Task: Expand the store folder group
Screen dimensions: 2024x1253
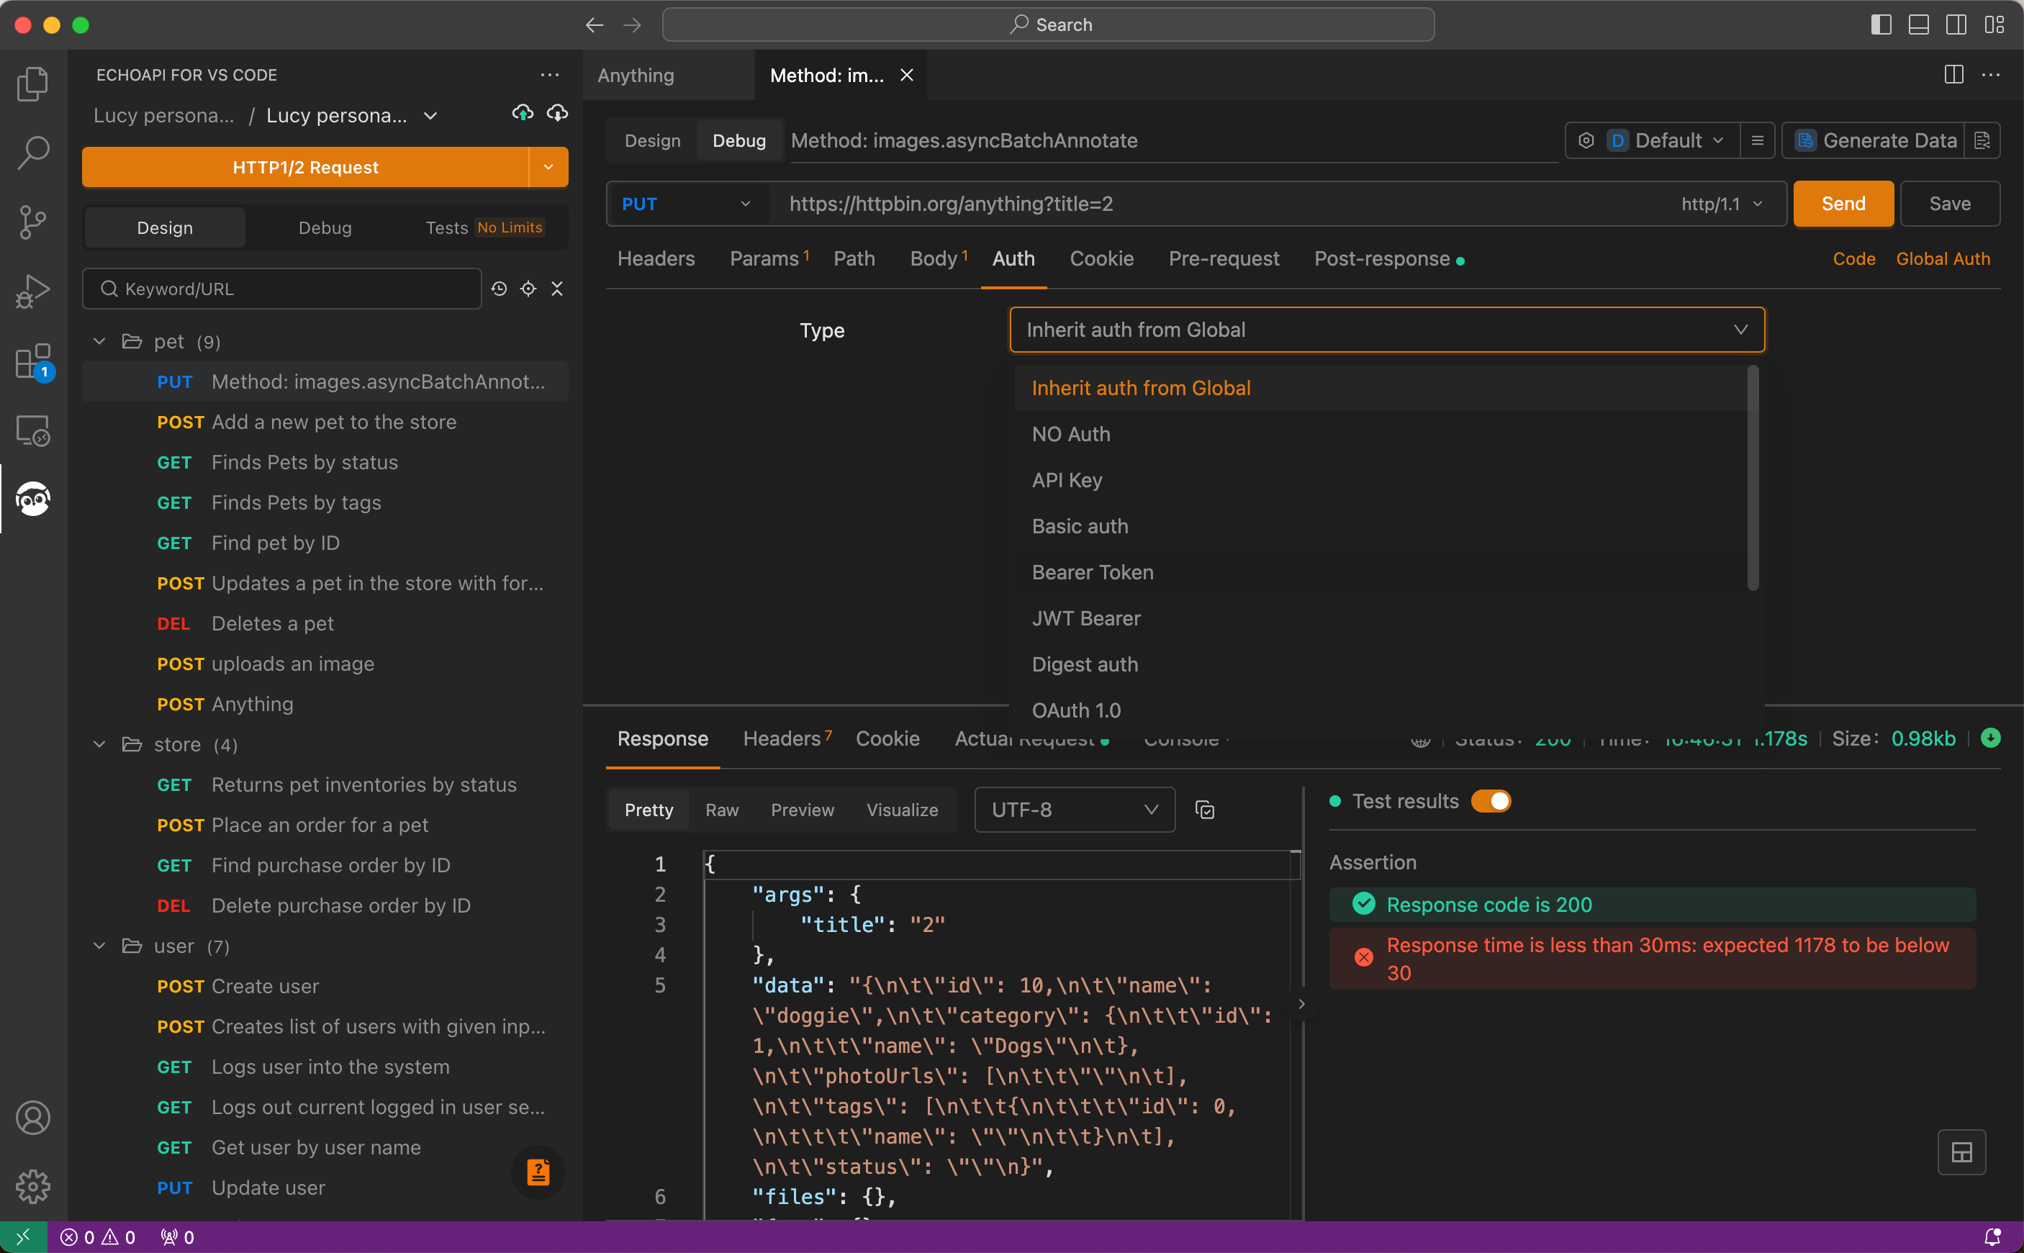Action: click(97, 744)
